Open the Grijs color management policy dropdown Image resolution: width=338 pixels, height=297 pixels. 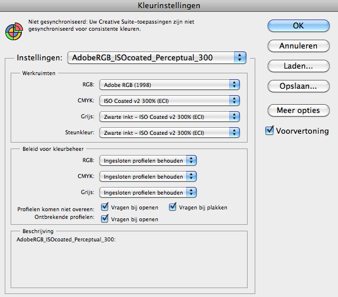148,192
